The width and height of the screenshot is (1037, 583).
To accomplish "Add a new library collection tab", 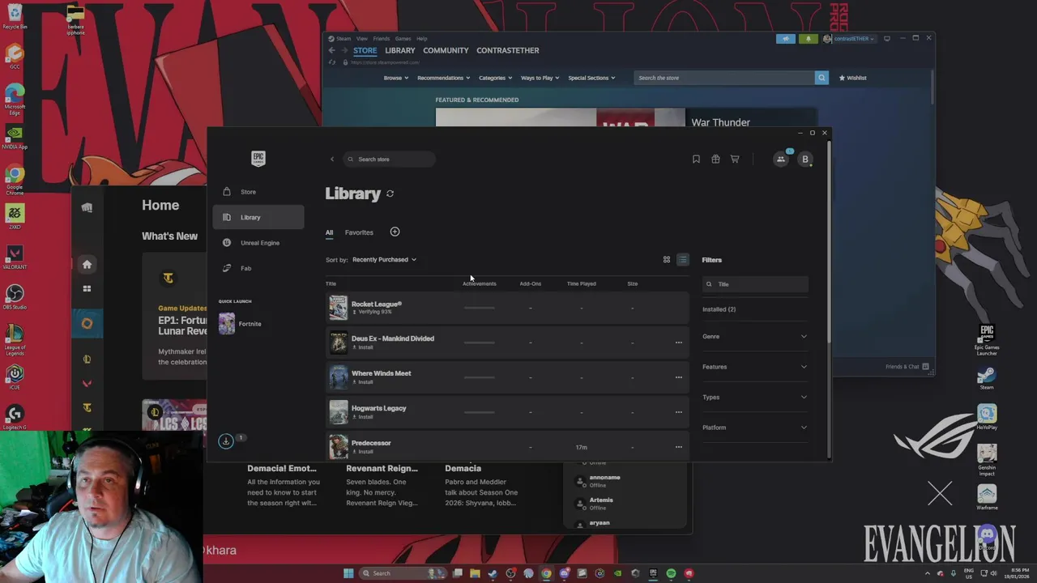I will [395, 232].
